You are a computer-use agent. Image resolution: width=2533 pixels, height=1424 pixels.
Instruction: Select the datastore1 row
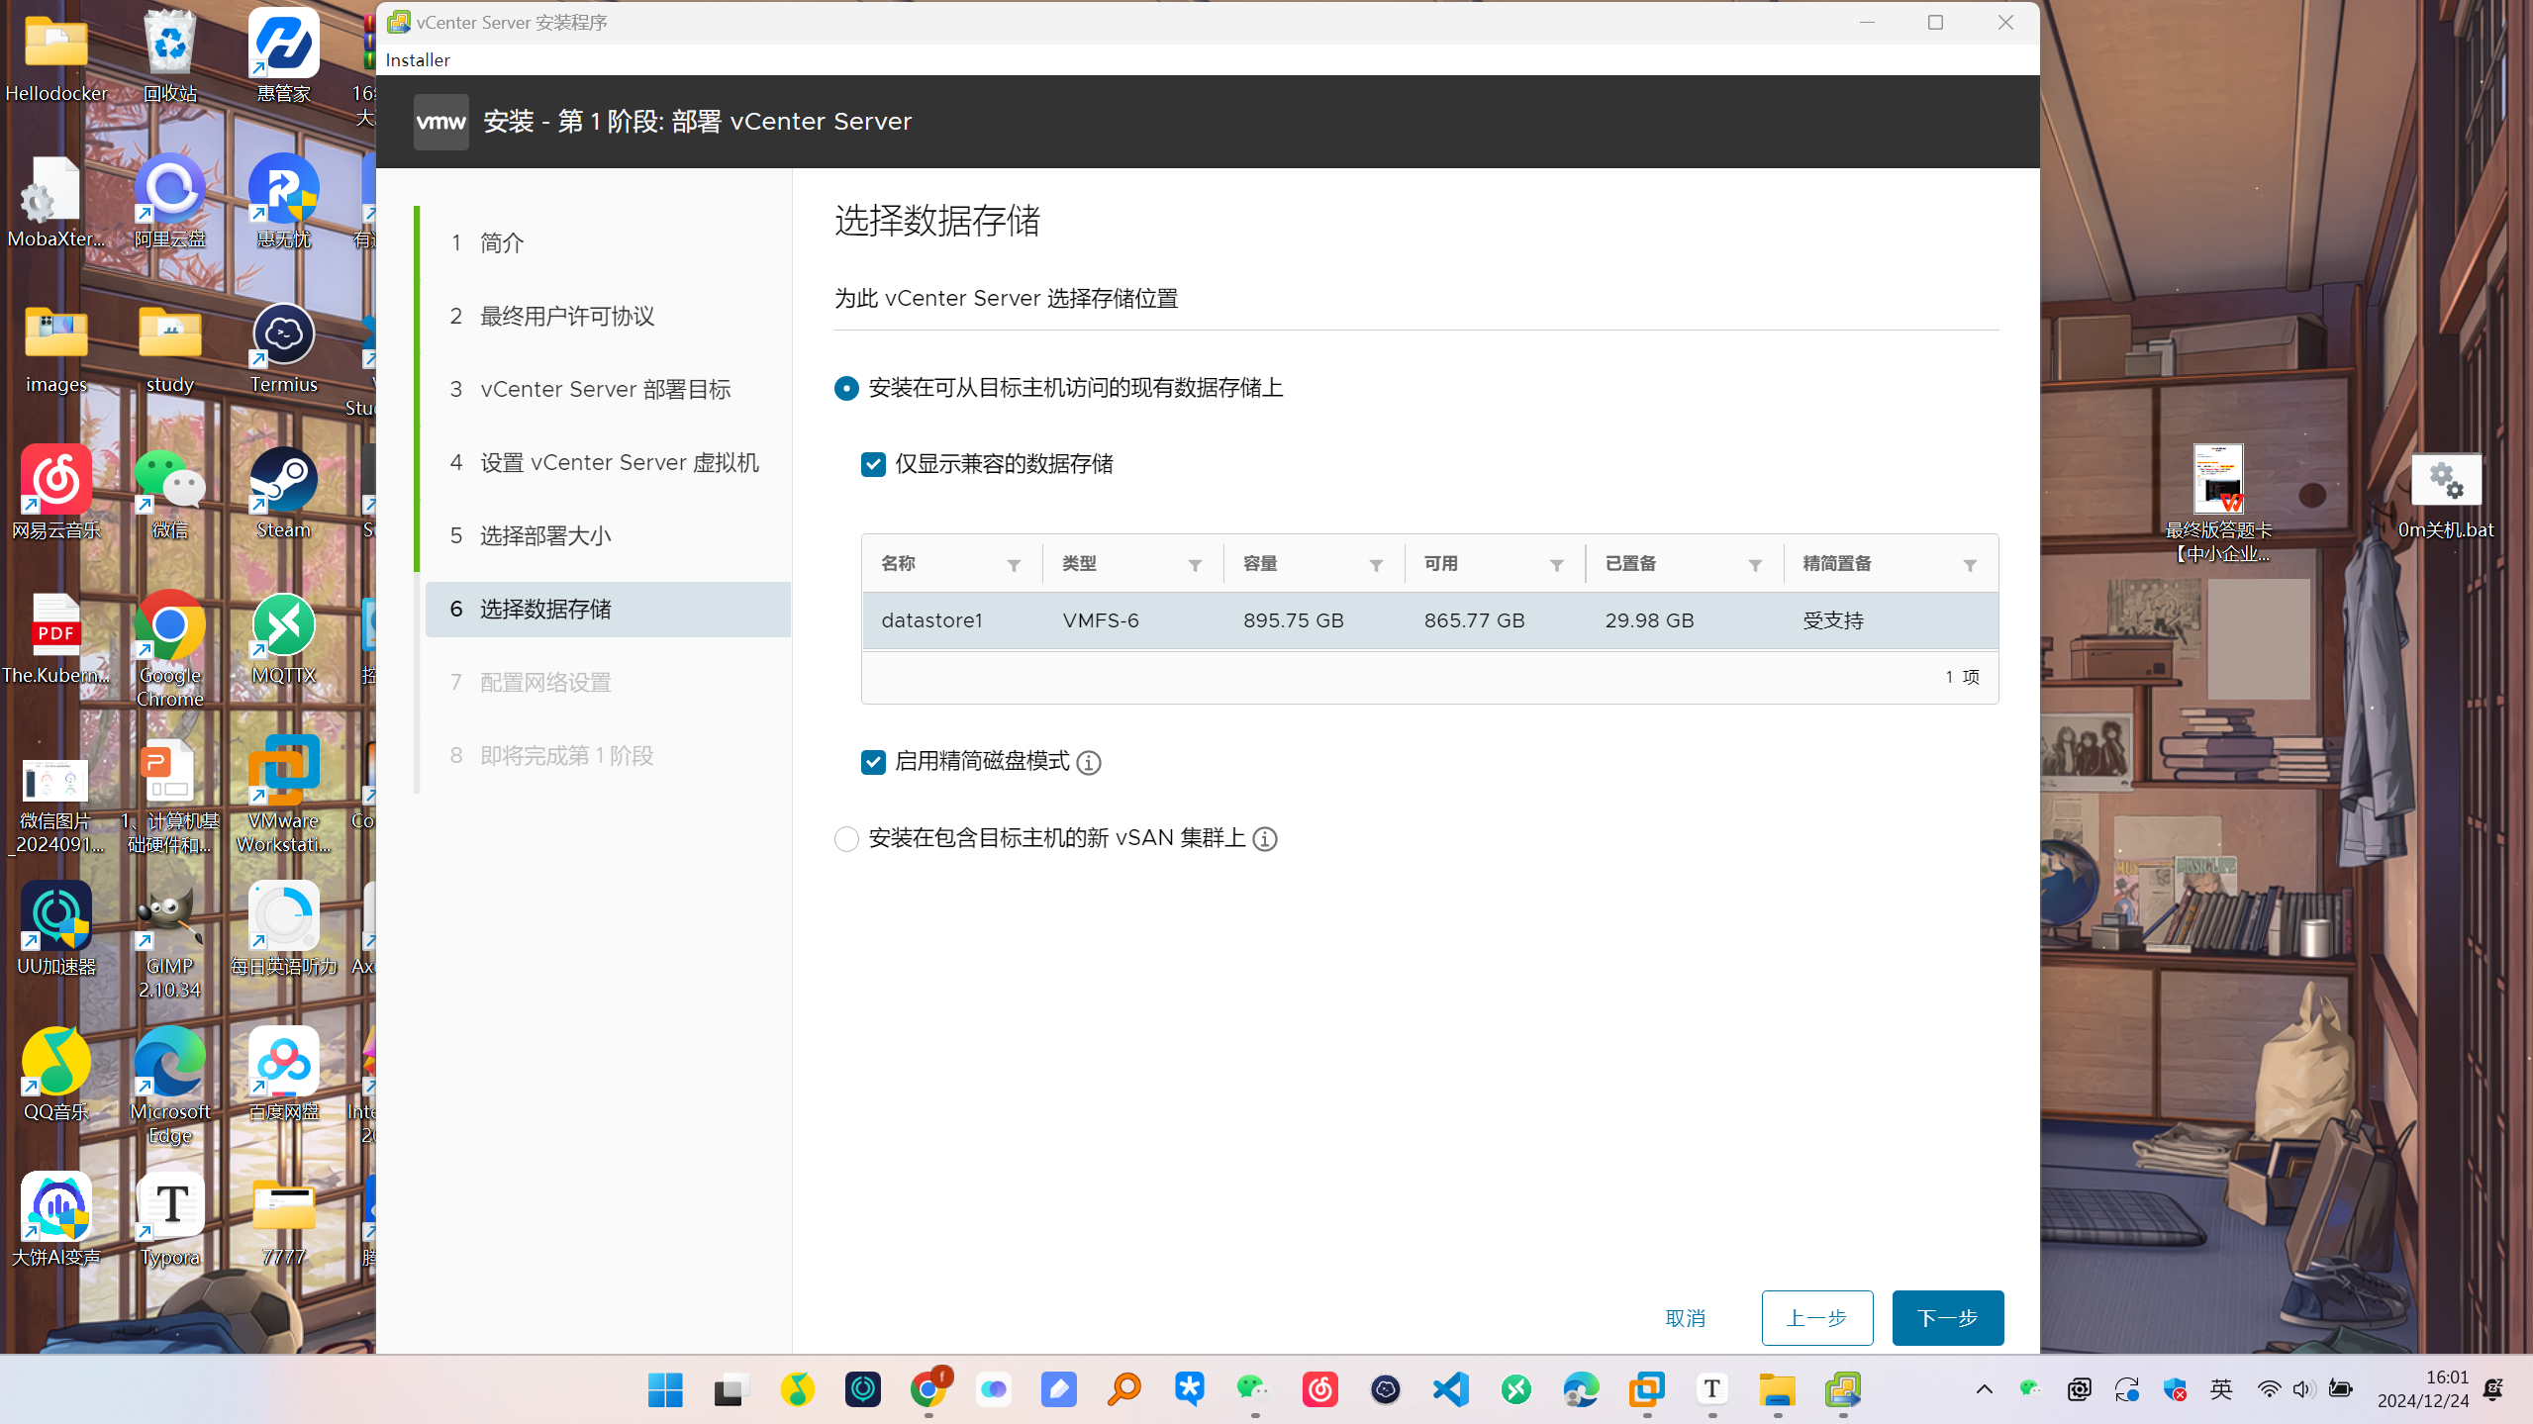point(1429,620)
